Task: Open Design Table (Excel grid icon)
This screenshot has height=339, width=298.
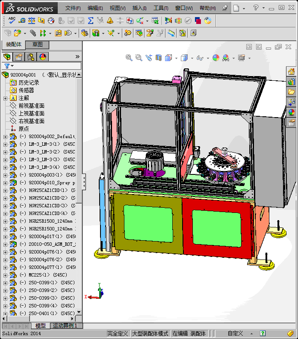Action: point(155,21)
